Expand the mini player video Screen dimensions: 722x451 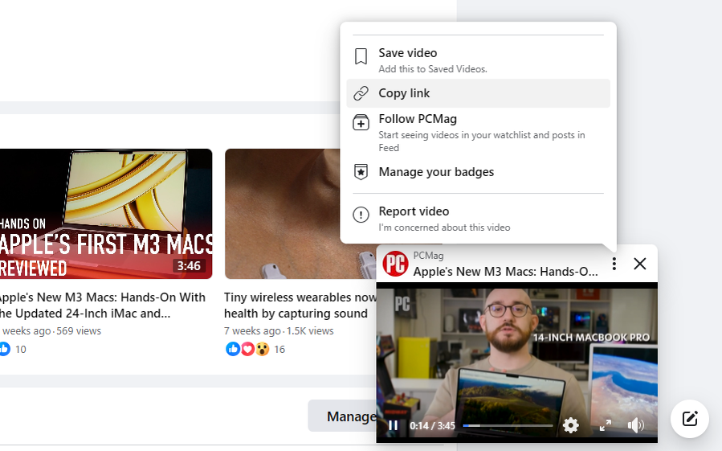coord(606,425)
